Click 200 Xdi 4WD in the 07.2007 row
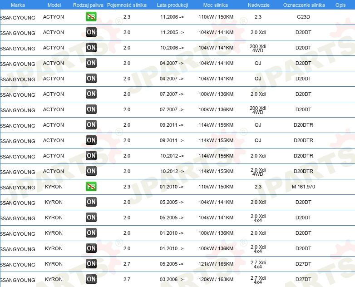355x287 pixels. 258,110
